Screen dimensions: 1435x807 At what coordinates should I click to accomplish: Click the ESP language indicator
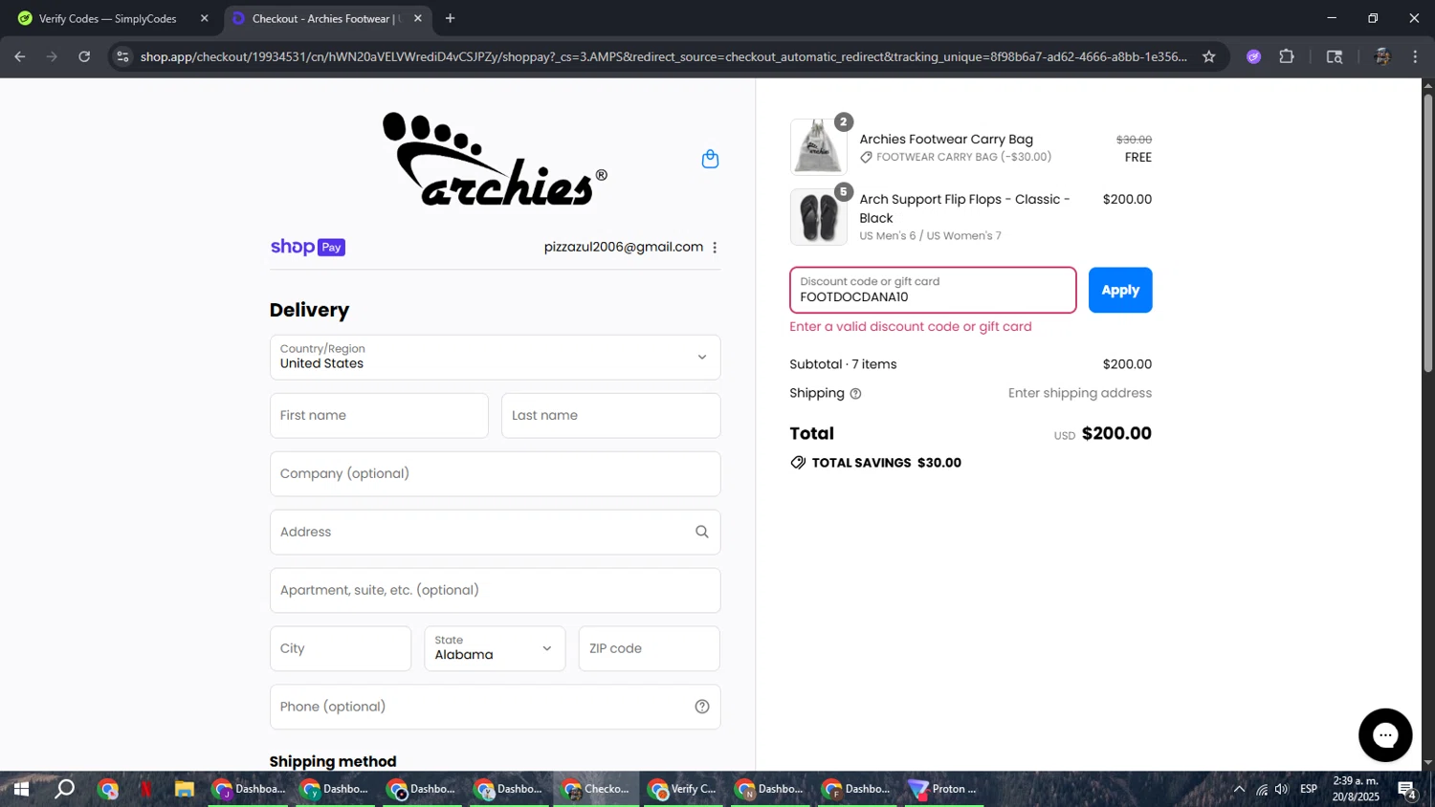click(1309, 789)
